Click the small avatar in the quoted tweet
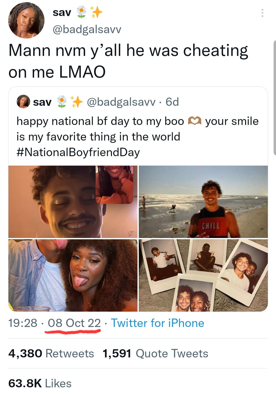This screenshot has height=394, width=276. pos(23,102)
